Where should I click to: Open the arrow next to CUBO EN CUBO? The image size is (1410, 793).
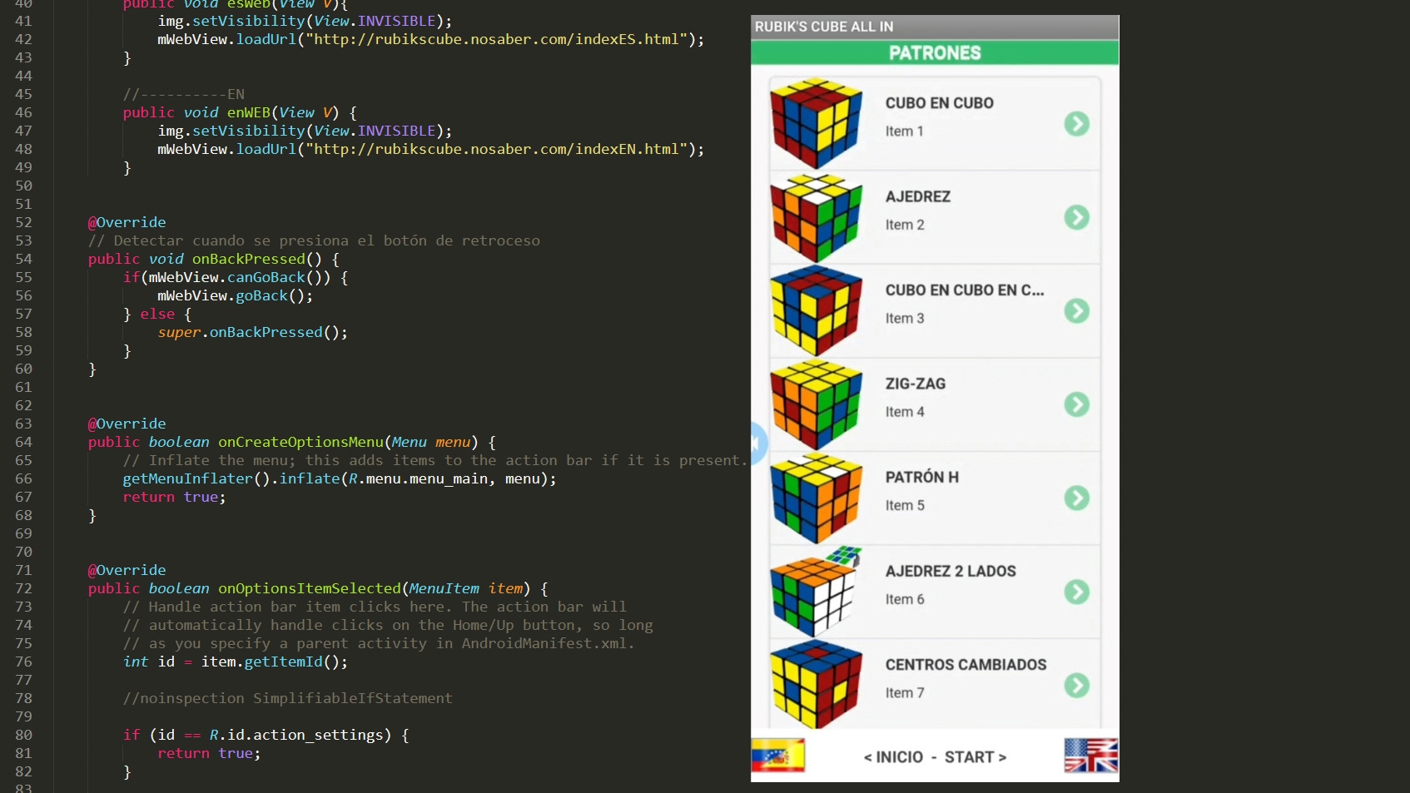[1076, 124]
